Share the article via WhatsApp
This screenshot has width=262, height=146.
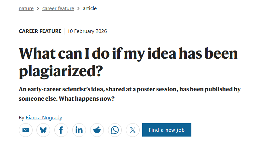click(x=115, y=130)
